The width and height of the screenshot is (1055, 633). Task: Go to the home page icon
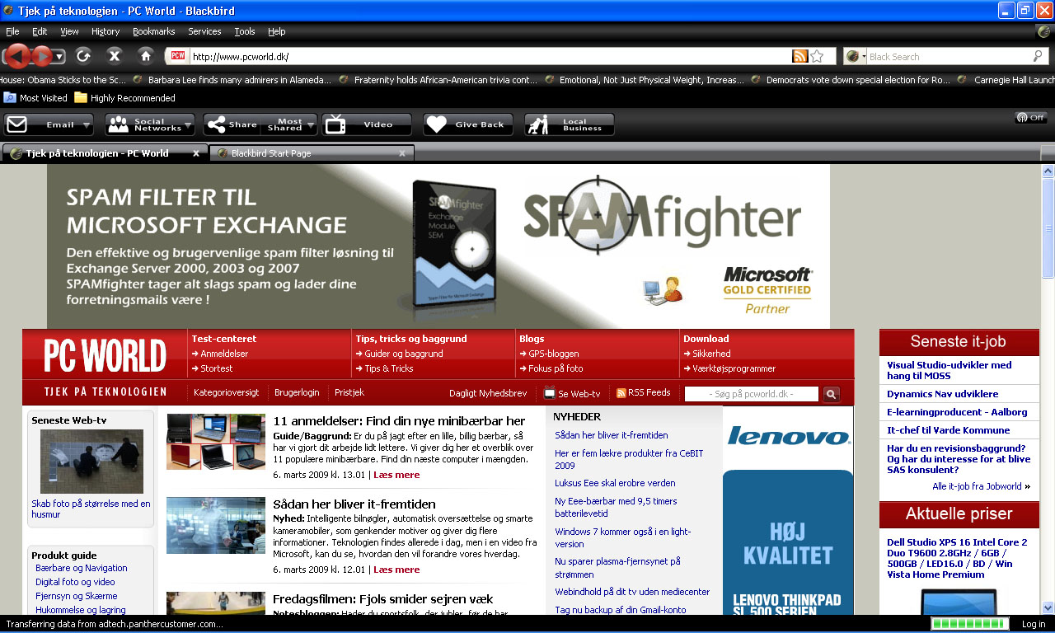[146, 56]
